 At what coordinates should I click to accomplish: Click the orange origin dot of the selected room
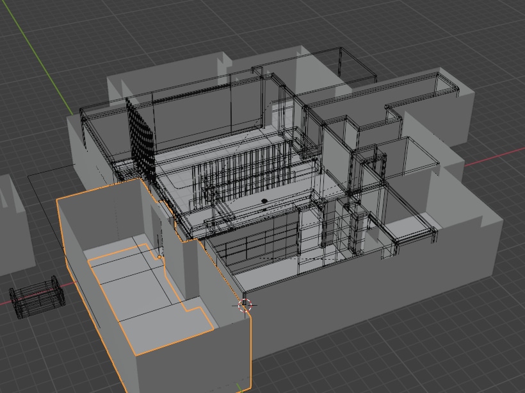tap(159, 257)
